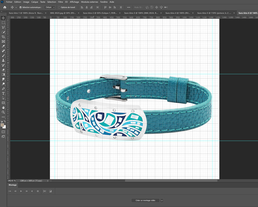Pick the Clone Stamp tool
This screenshot has width=258, height=207.
[x=3, y=60]
